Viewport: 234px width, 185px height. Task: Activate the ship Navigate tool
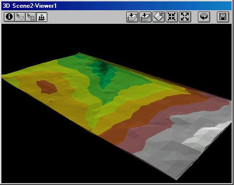[42, 17]
